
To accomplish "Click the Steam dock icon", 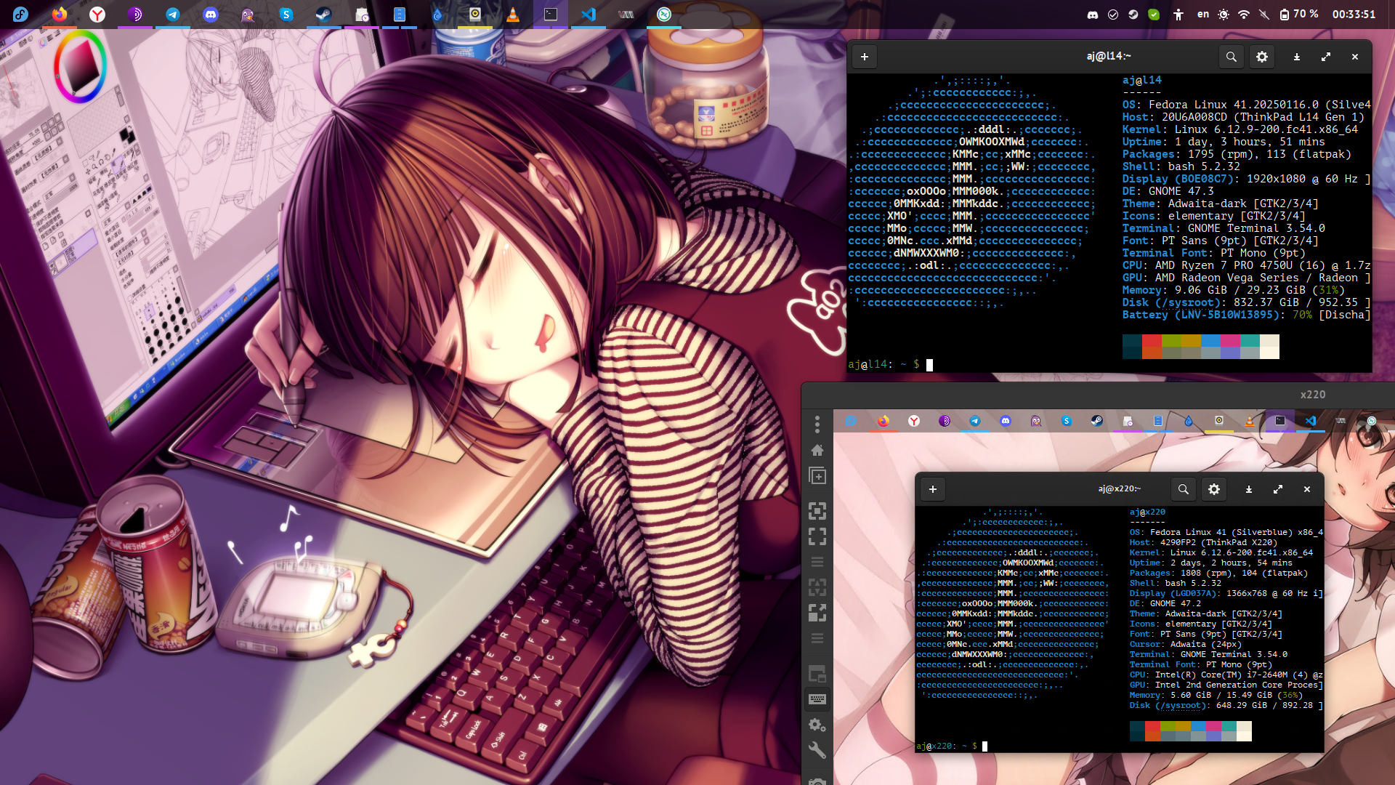I will pos(324,14).
